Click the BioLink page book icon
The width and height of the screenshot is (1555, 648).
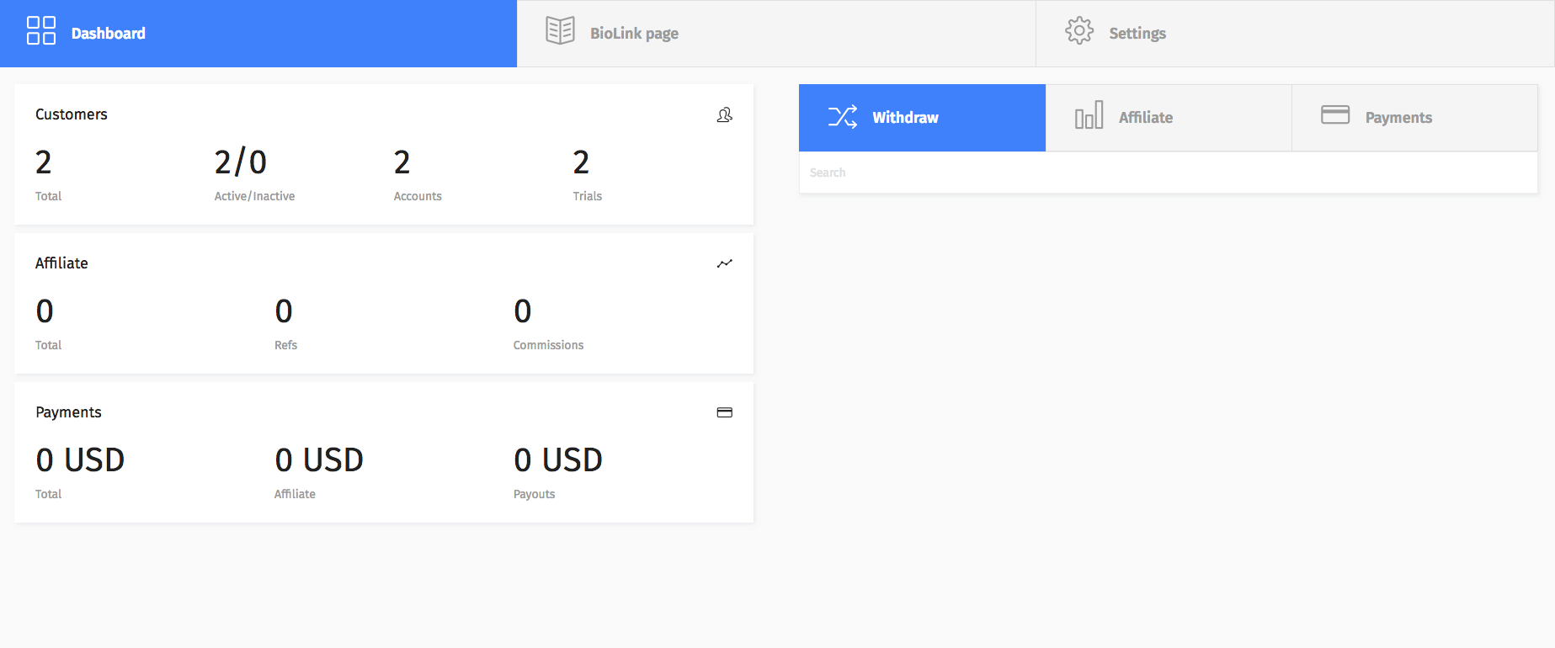tap(560, 30)
